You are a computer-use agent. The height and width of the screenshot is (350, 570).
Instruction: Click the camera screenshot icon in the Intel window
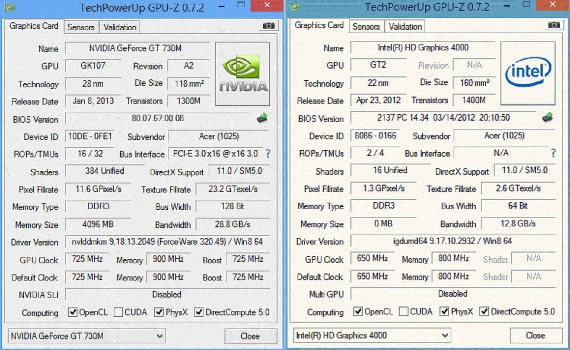click(x=554, y=25)
